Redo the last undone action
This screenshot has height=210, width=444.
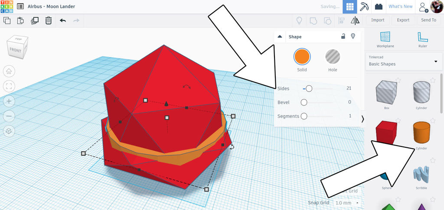click(76, 20)
